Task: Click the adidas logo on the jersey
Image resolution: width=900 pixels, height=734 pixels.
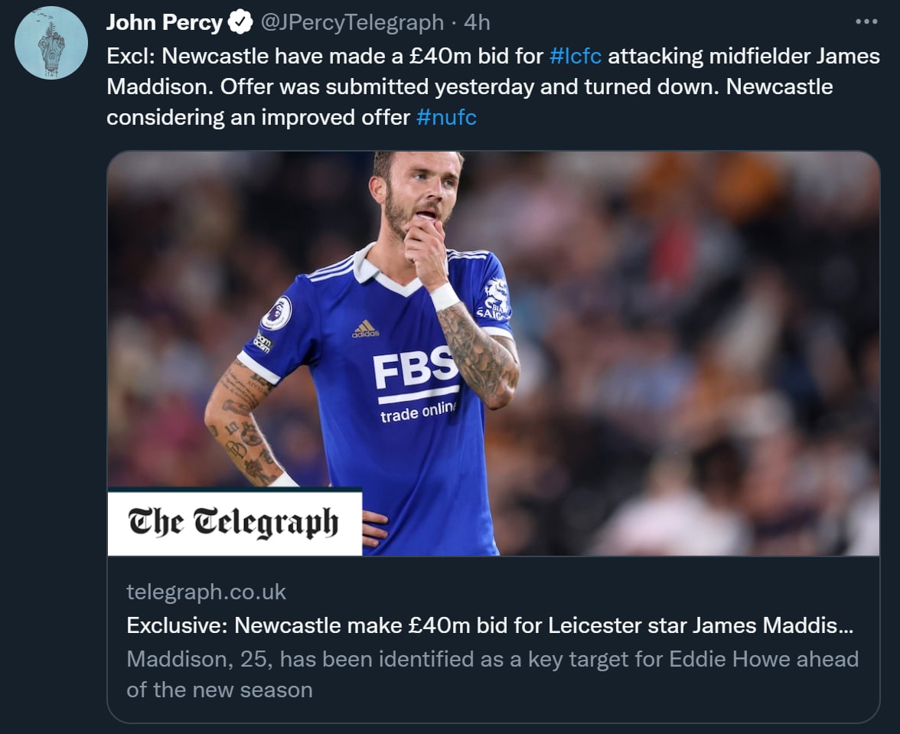Action: (365, 329)
